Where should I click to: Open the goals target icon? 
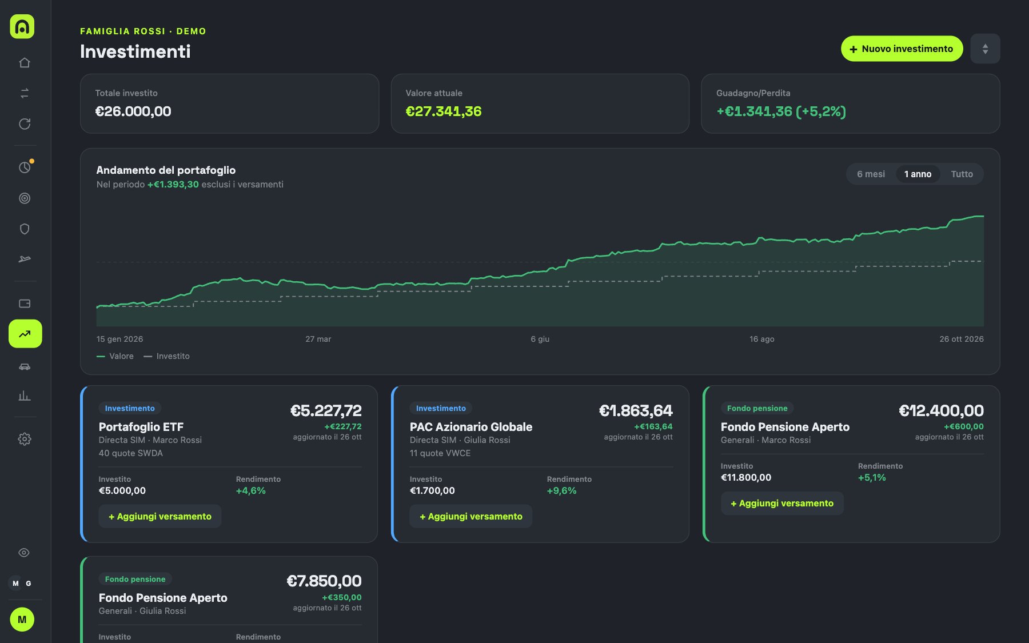pos(25,198)
